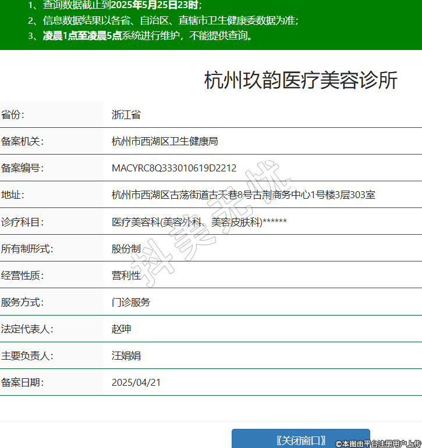
Task: Click the ownership value 股份制
Action: (x=126, y=248)
